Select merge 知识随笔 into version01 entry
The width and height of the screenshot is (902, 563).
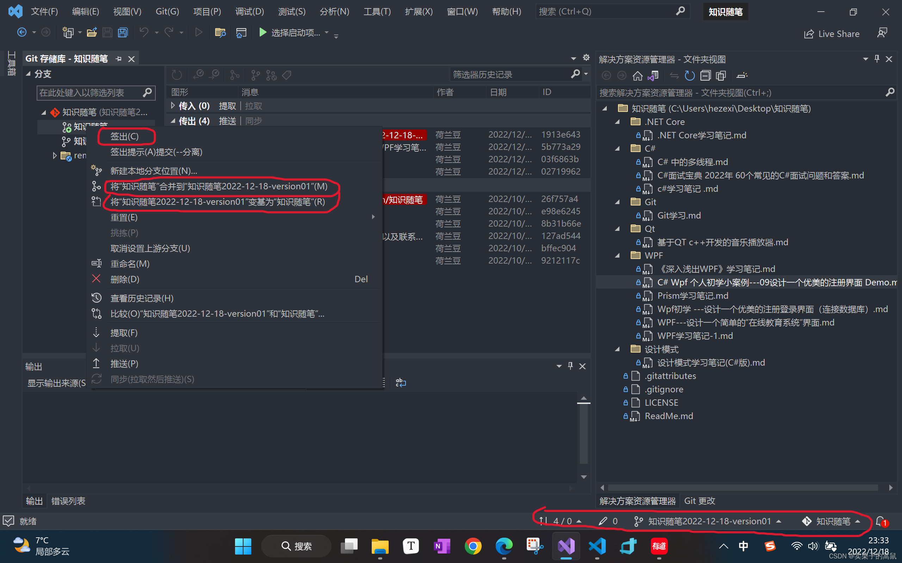pos(219,186)
